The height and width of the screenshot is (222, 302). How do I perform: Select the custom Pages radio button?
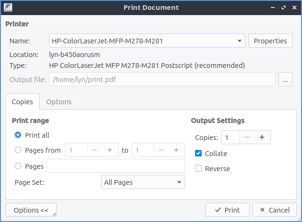(x=18, y=166)
